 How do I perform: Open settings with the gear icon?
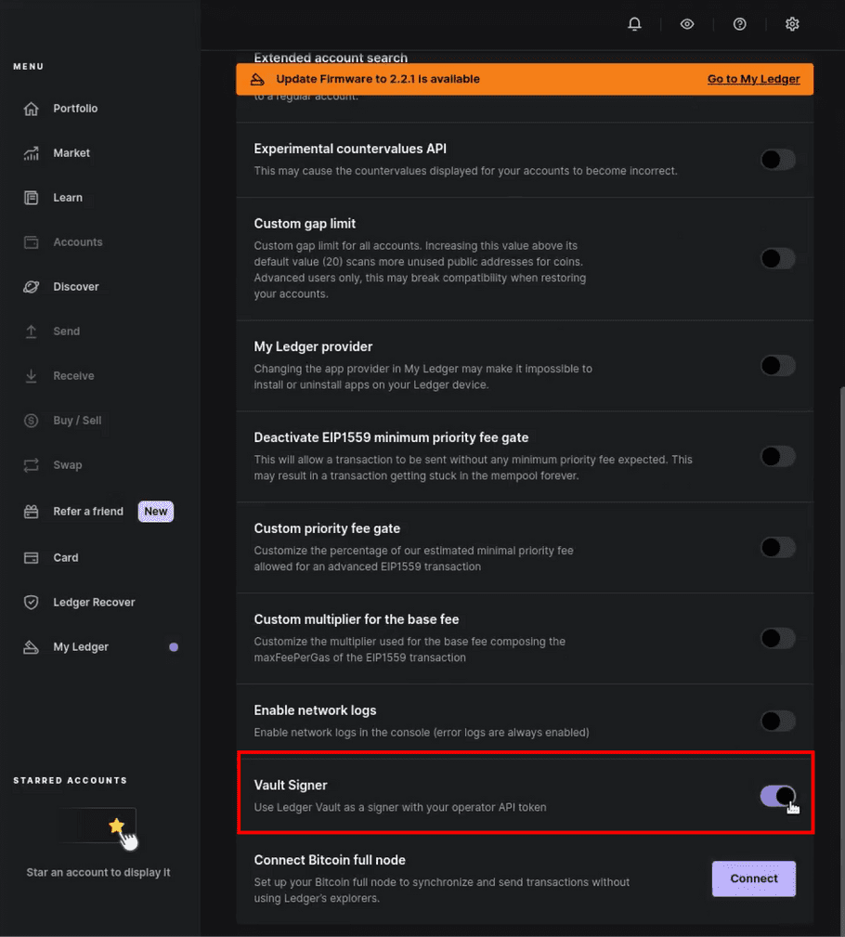click(x=792, y=24)
